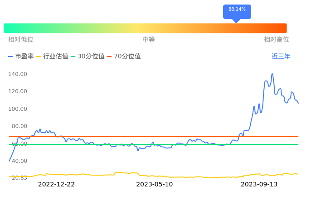Click the 80.00 y-axis value
This screenshot has height=200, width=311.
tap(19, 126)
